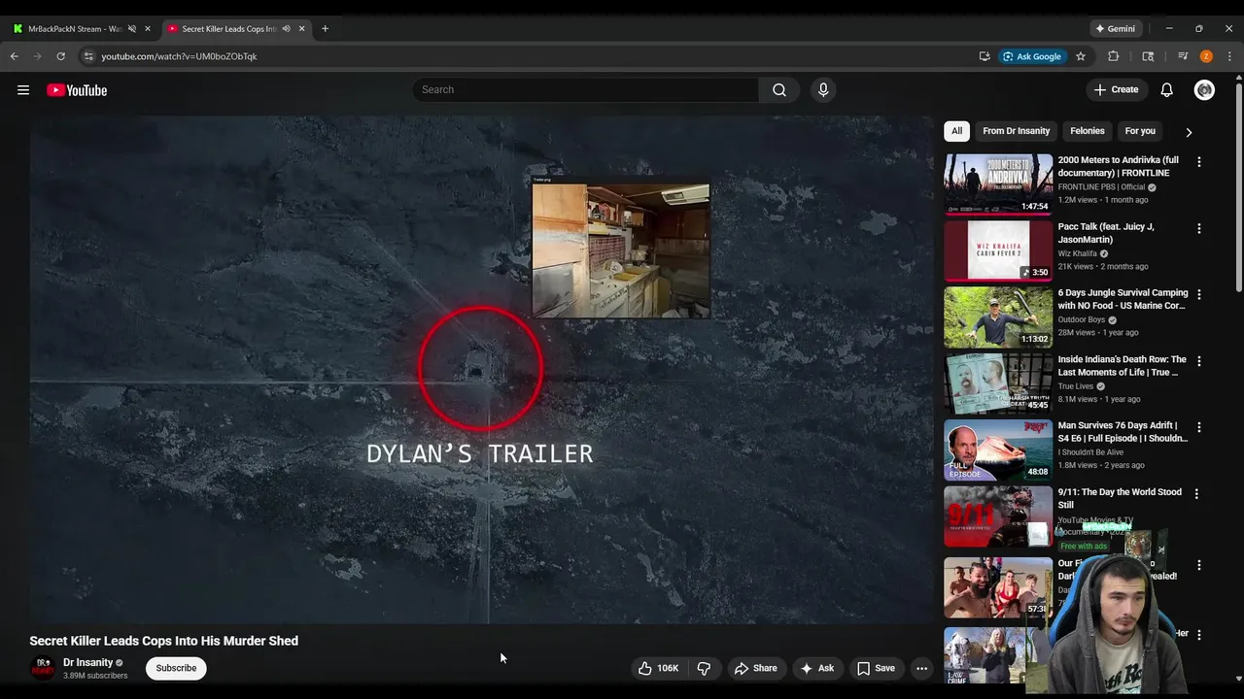Open options for Man Survives 76 Days
The height and width of the screenshot is (699, 1244).
(1198, 427)
